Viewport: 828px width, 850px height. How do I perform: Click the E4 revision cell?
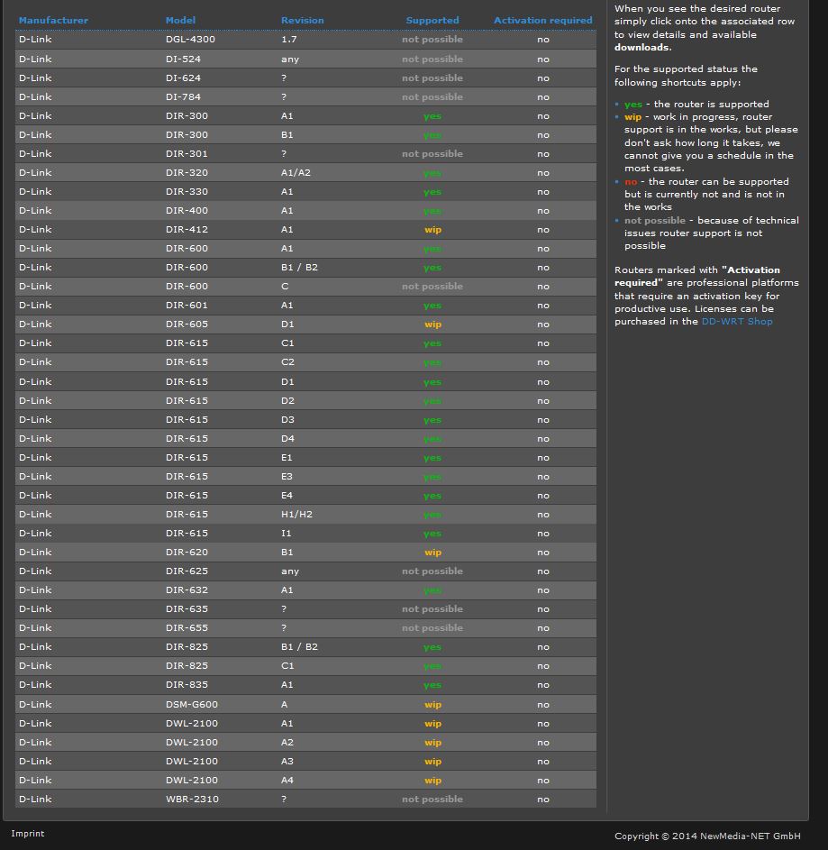(x=287, y=496)
